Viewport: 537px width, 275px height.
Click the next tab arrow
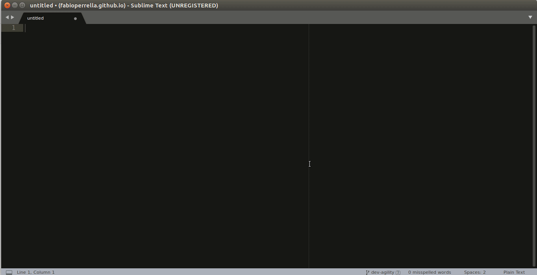[13, 17]
